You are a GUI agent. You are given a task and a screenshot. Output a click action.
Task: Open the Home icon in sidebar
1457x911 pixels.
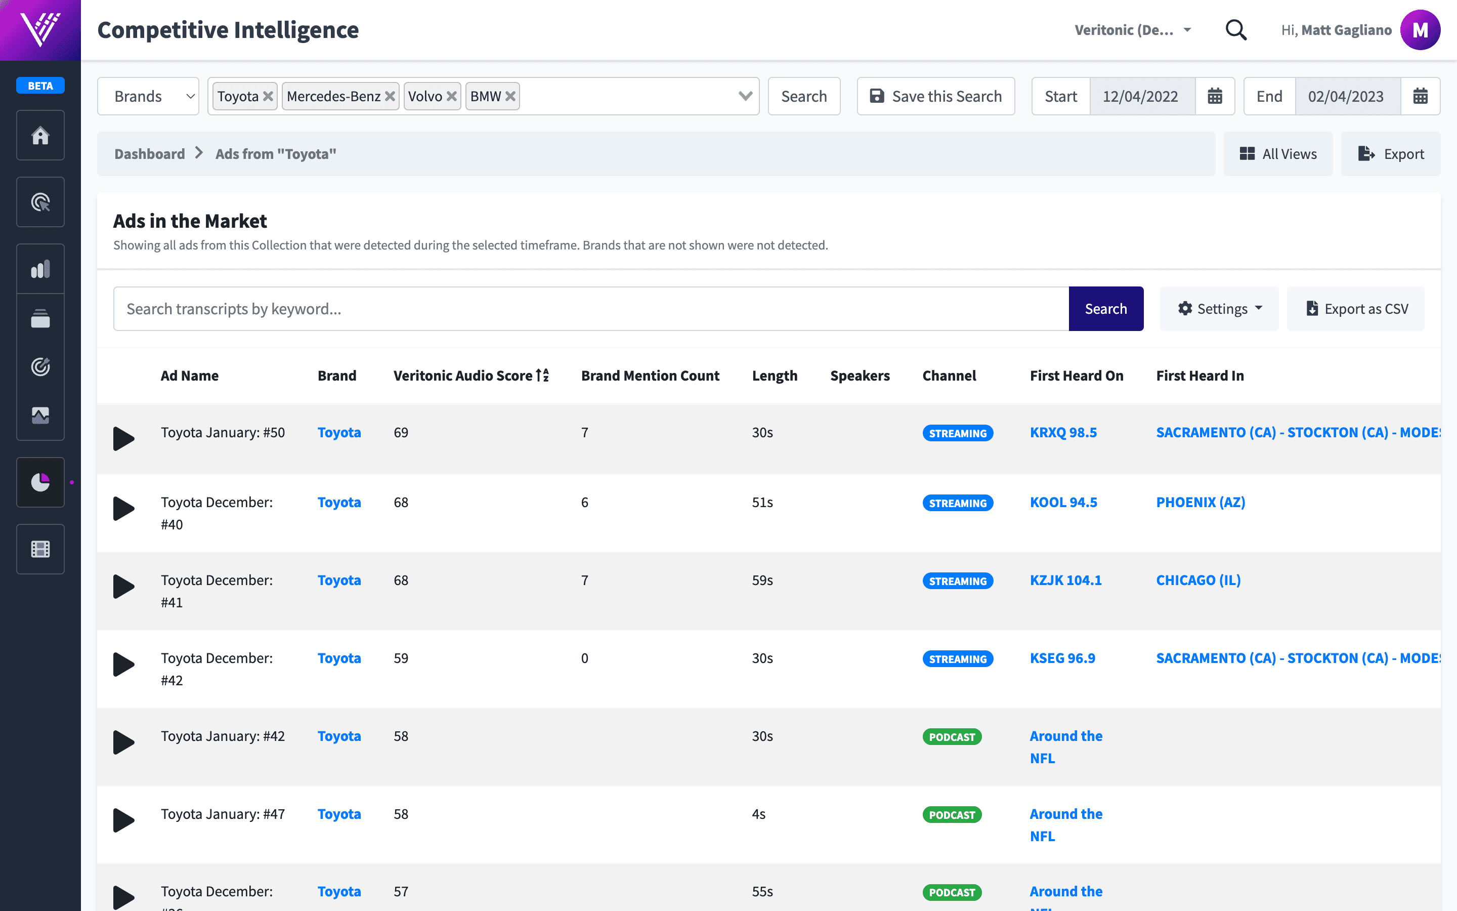pyautogui.click(x=40, y=135)
